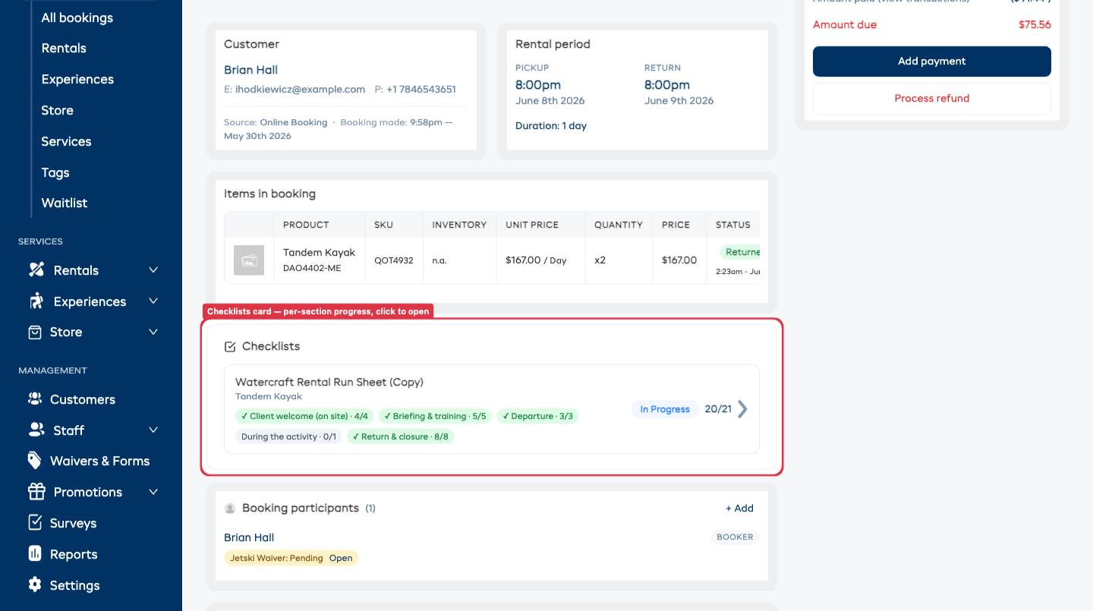
Task: Expand the Staff submenu chevron
Action: pos(153,430)
